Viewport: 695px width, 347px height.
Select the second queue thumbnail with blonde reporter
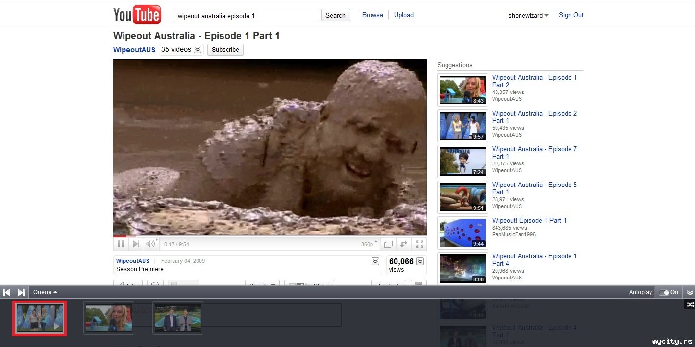coord(109,318)
